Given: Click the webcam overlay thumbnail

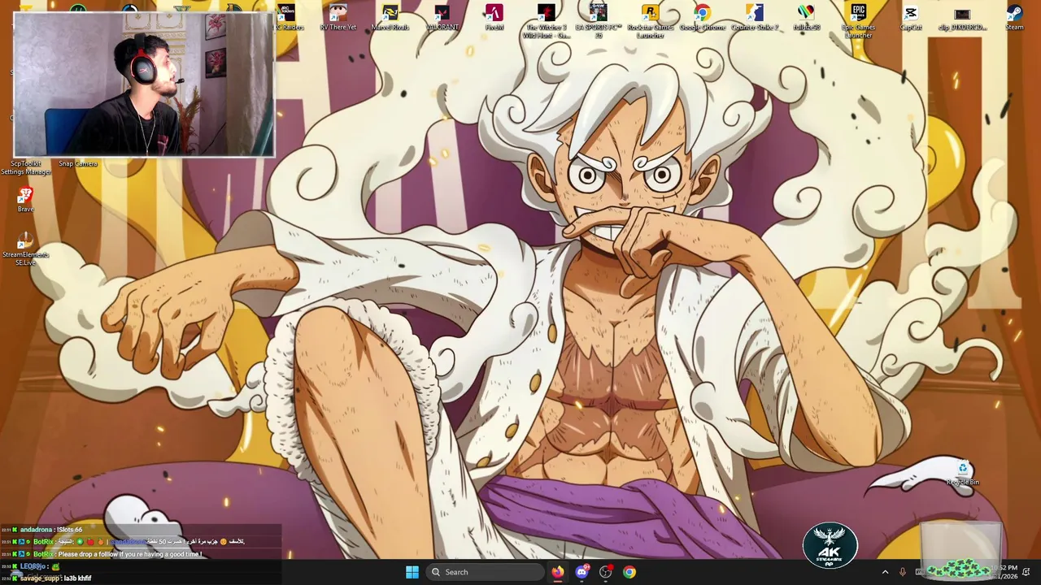Looking at the screenshot, I should pos(144,84).
